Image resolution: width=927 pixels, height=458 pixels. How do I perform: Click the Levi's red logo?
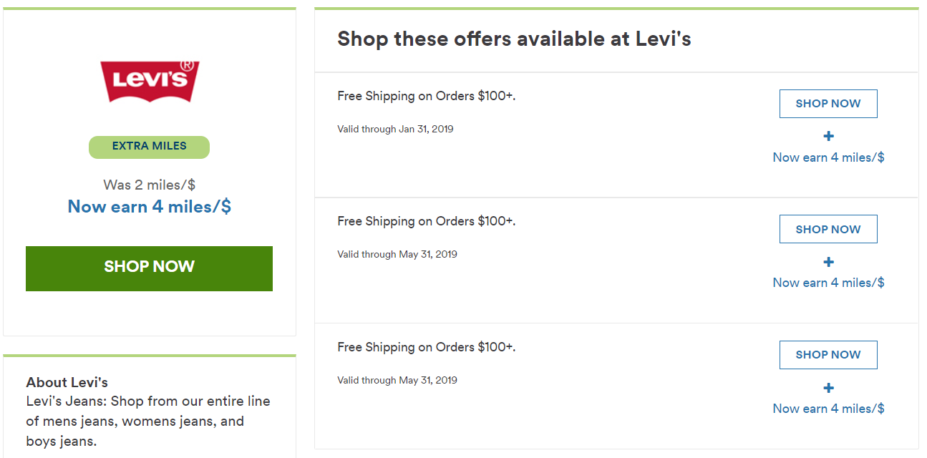(x=149, y=81)
